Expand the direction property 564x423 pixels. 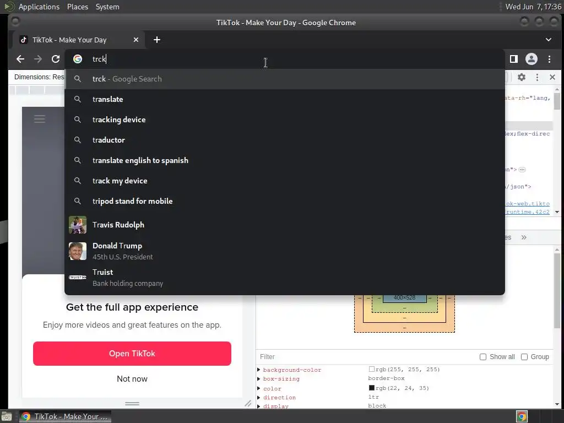[259, 398]
